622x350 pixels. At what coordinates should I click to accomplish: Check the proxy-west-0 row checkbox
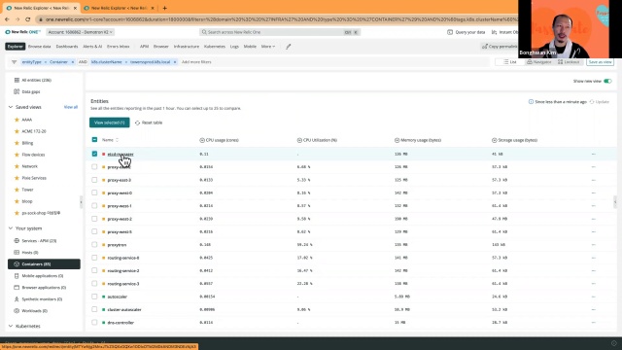click(x=94, y=192)
